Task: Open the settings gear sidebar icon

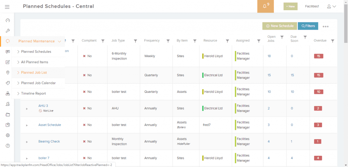Action: click(x=8, y=135)
